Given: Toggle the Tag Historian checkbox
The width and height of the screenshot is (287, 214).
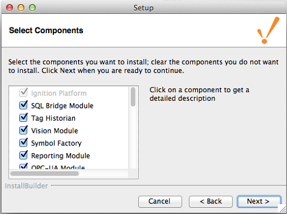Looking at the screenshot, I should [23, 118].
